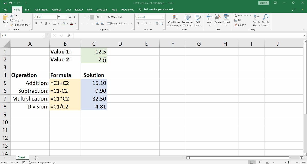Open the font size 11 dropdown

click(x=66, y=17)
